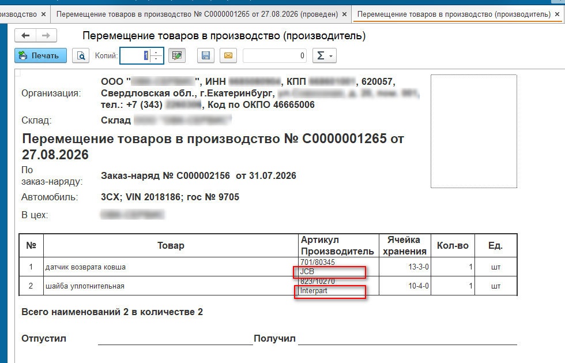Open print preview with magnifier icon
The height and width of the screenshot is (363, 565).
81,55
